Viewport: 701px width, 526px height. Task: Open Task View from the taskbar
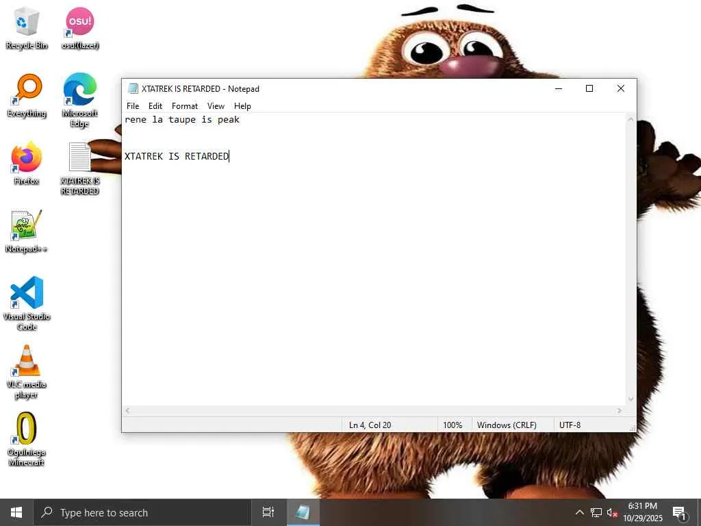click(268, 512)
